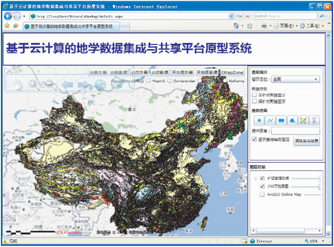Adjust the 矿证管理数据 opacity slider
334x247 pixels.
coord(320,178)
